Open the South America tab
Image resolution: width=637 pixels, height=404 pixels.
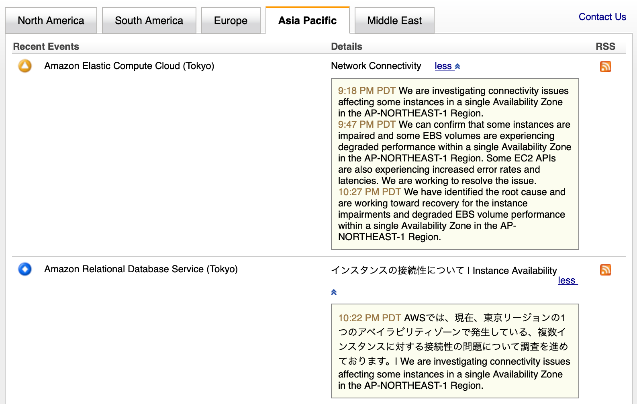149,20
